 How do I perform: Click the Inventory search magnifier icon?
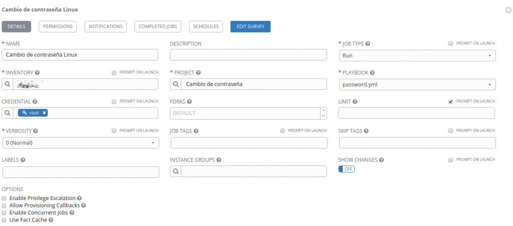point(8,84)
